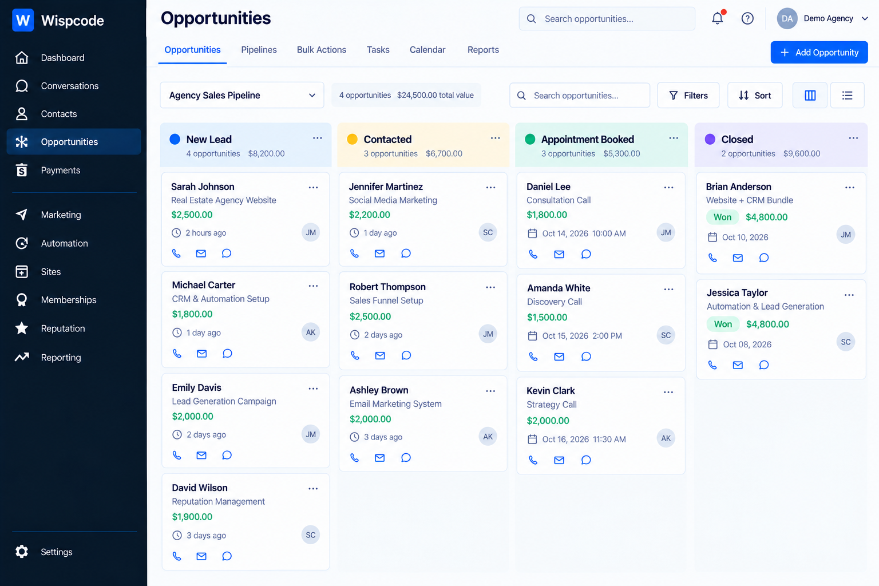Image resolution: width=879 pixels, height=586 pixels.
Task: Focus the top header search field
Action: [607, 19]
